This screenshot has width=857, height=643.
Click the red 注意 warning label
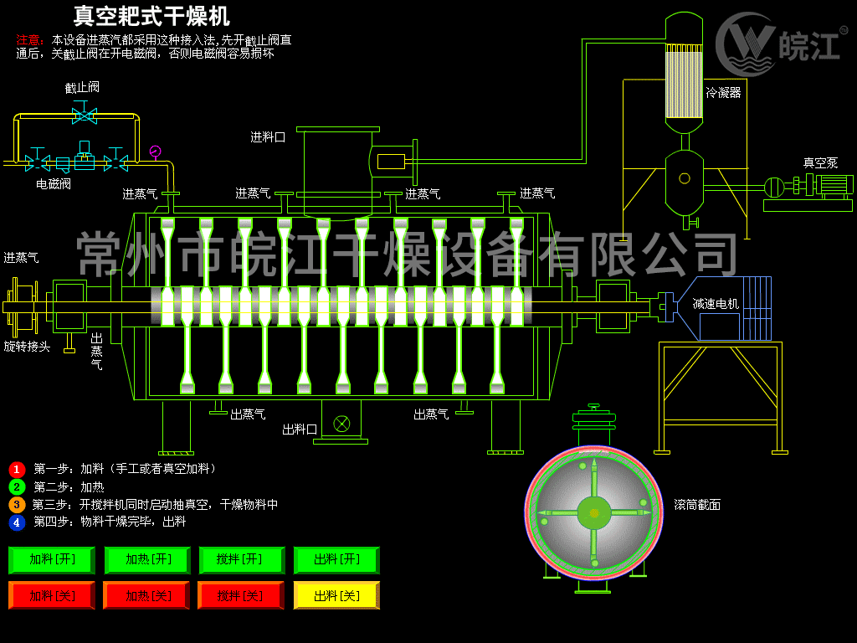click(x=29, y=40)
